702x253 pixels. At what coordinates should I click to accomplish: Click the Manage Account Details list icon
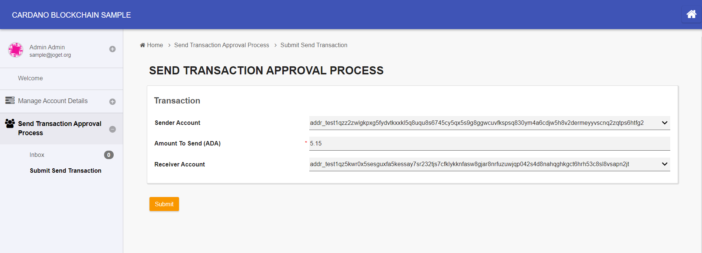(x=10, y=100)
